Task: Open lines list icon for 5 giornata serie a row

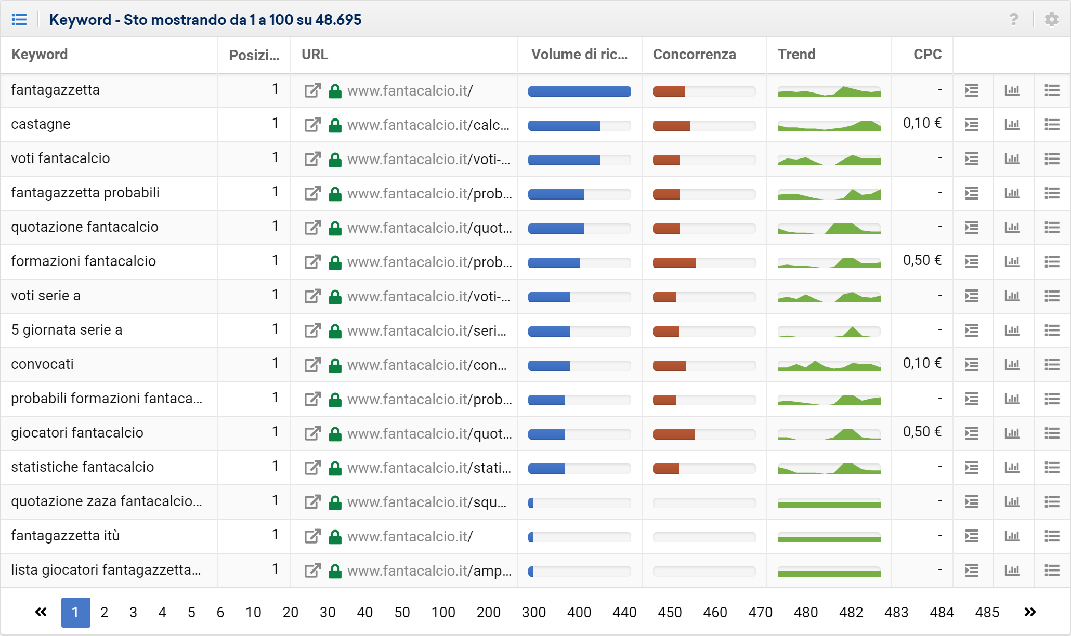Action: tap(1052, 330)
